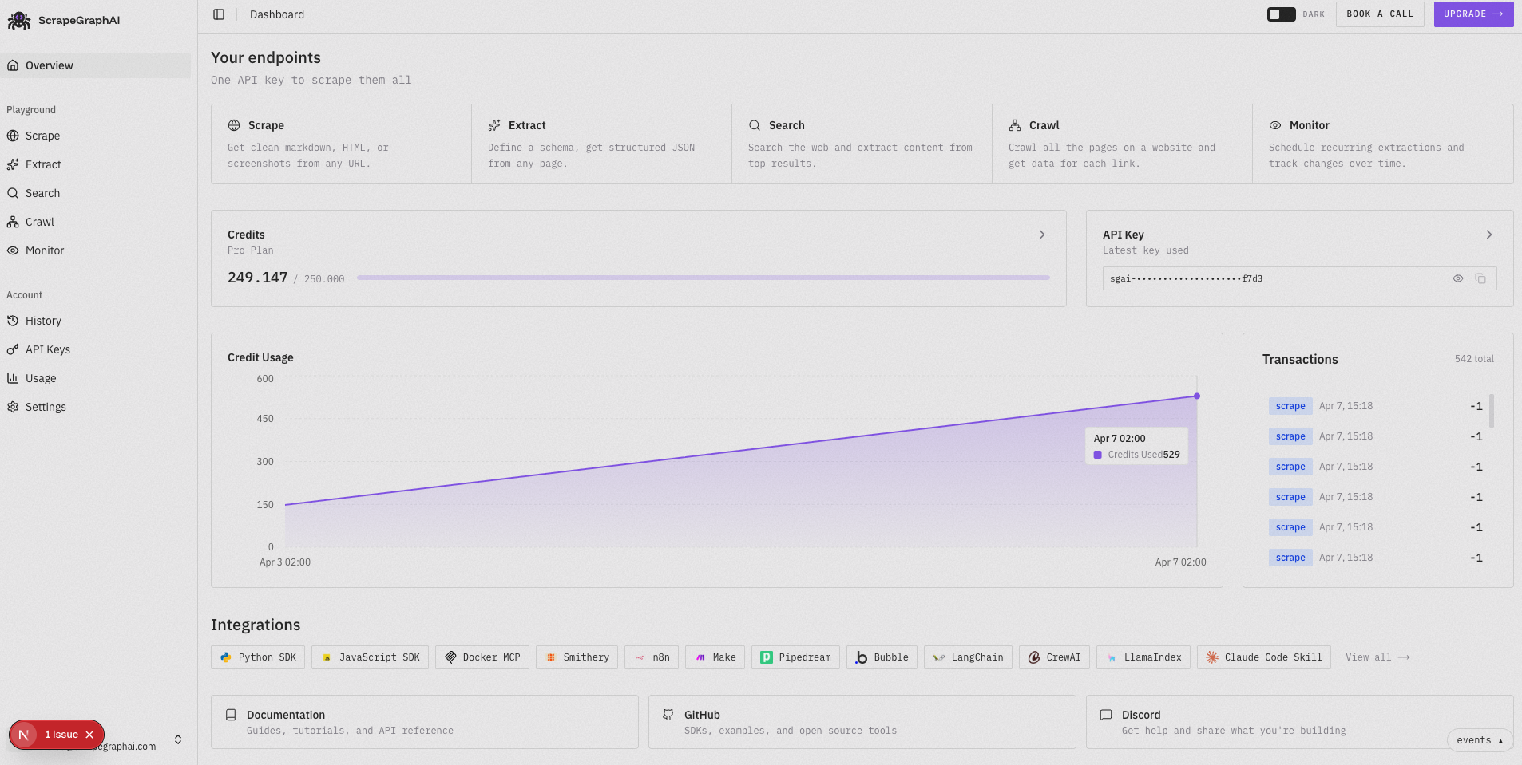Click the CrewAI integration icon

tap(1034, 657)
